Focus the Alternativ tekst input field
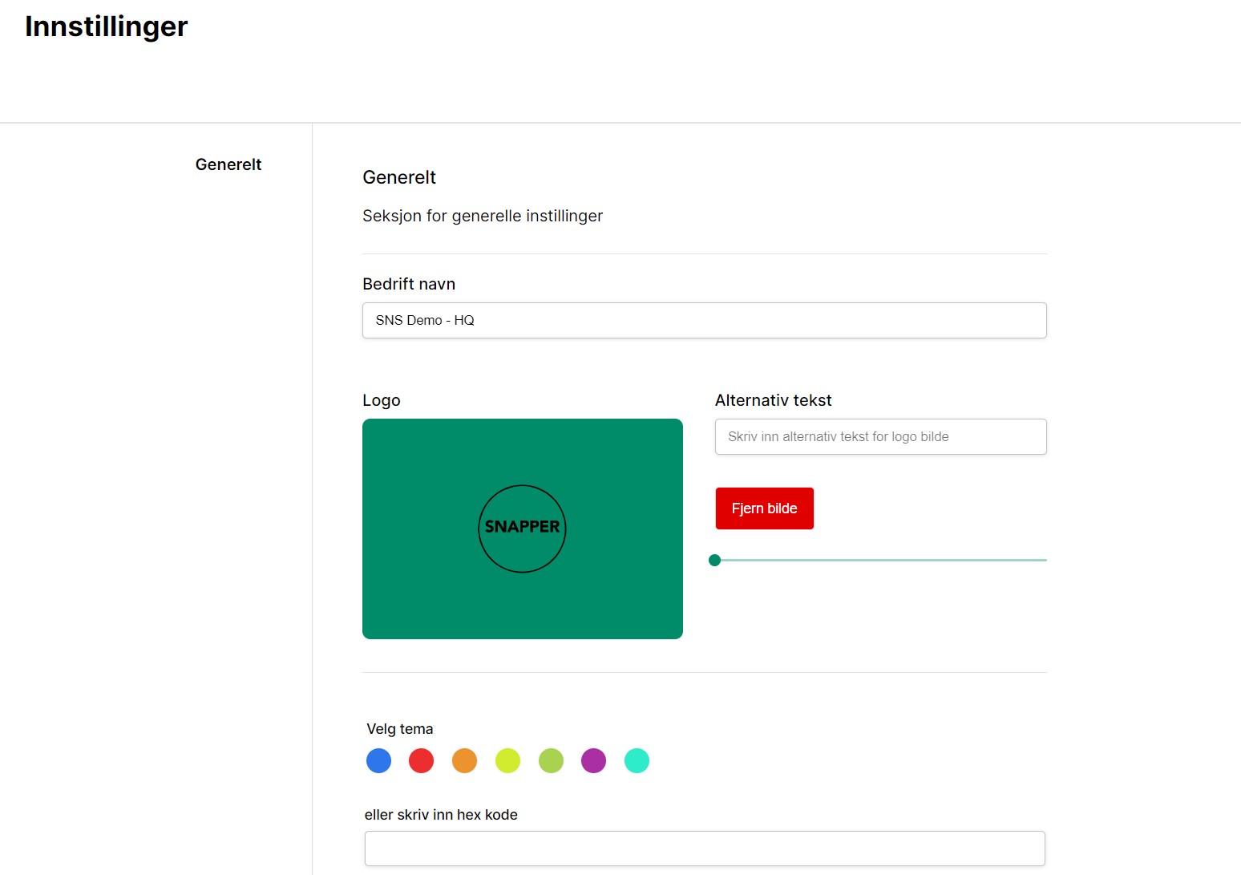 tap(880, 436)
